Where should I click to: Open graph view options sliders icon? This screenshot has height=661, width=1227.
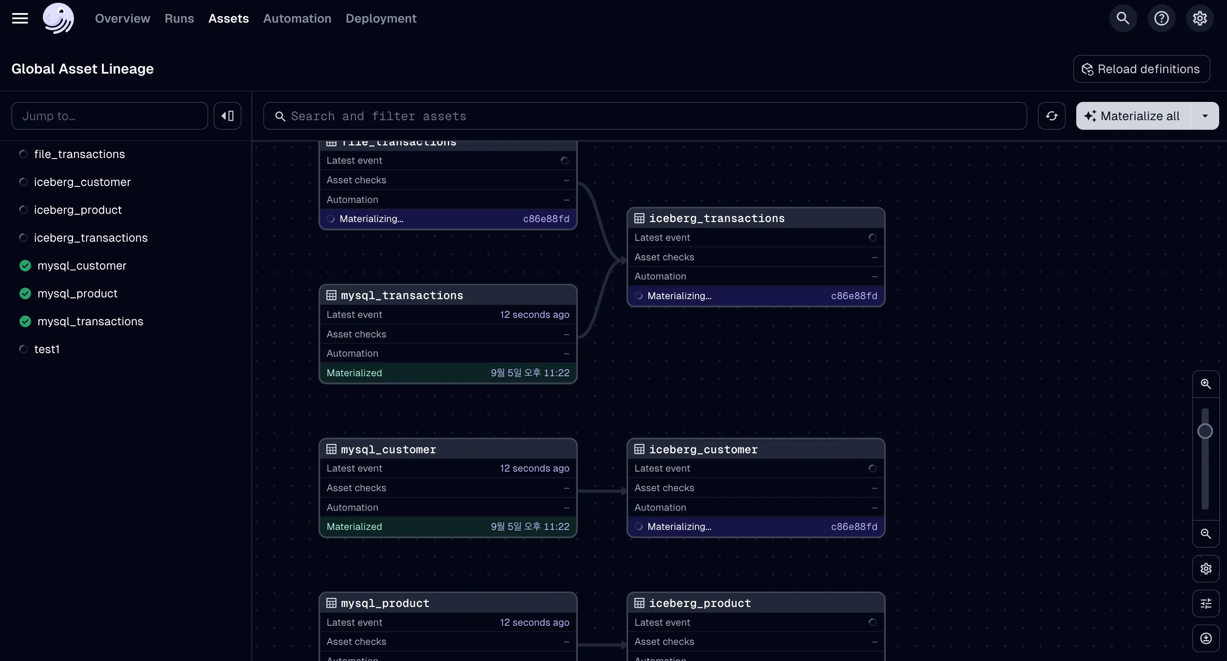(1206, 604)
